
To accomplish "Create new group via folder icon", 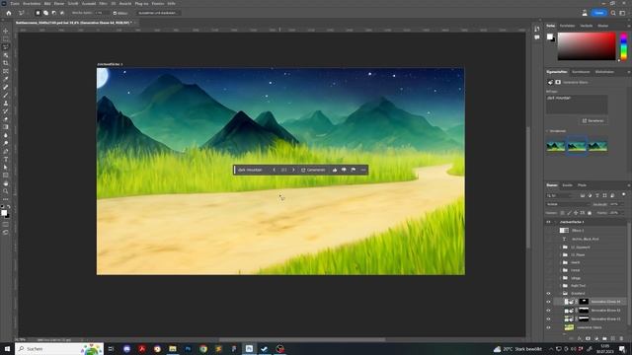I will tap(604, 338).
